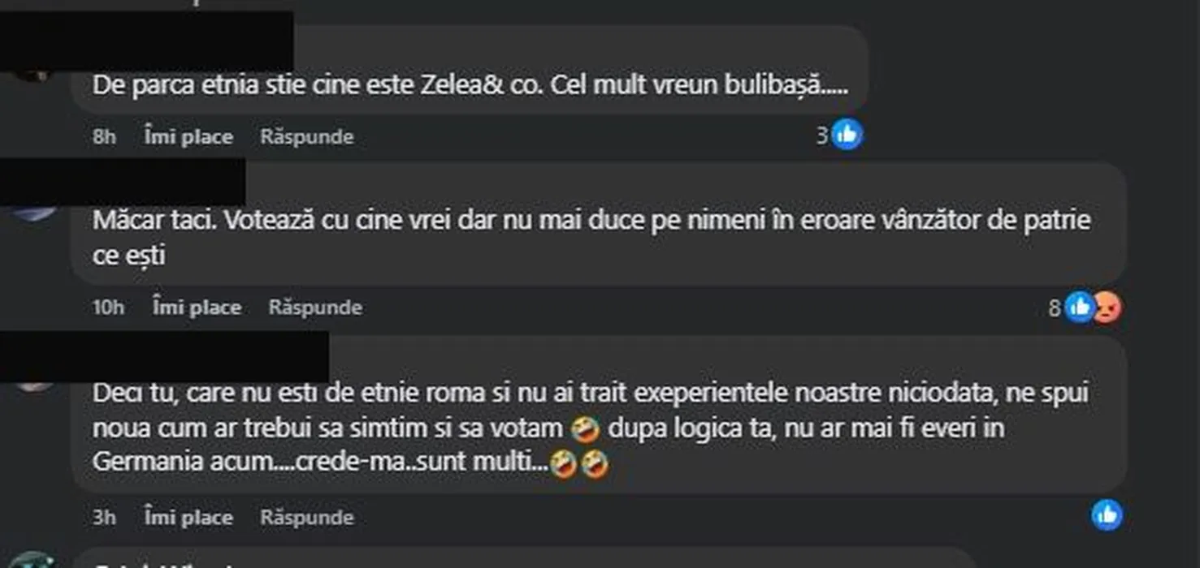Select the "Măcar taci" comment bubble

pos(599,223)
